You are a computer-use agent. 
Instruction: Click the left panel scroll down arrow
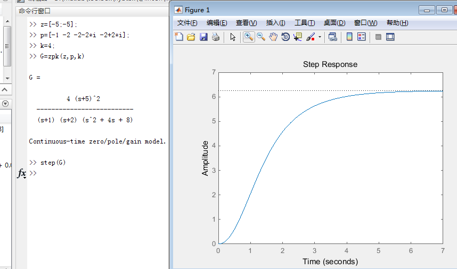(x=7, y=78)
